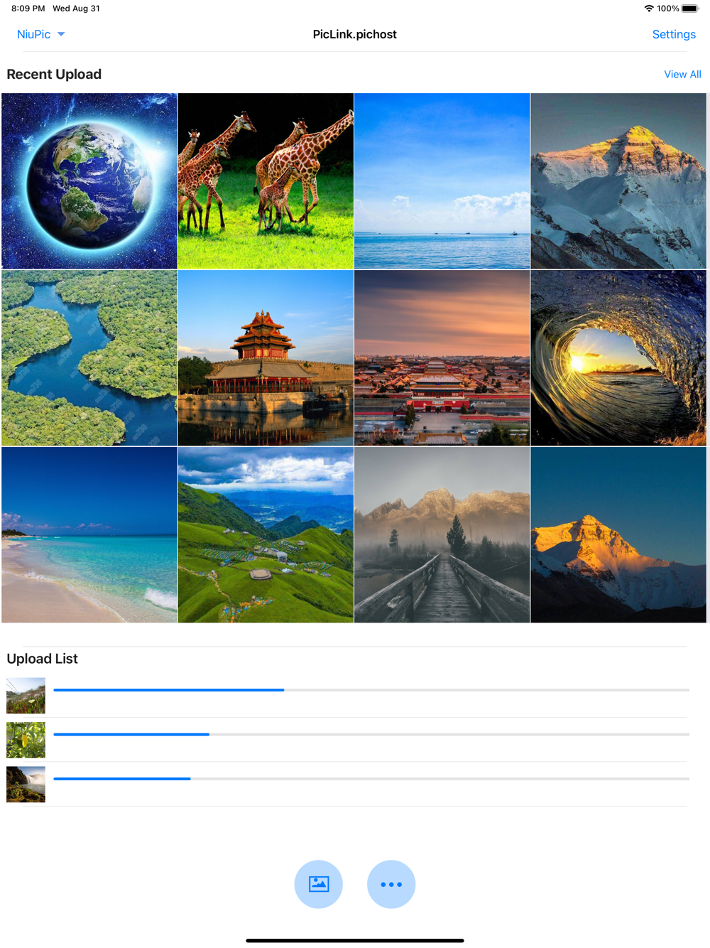
Task: Select the yellow fruit upload thumbnail
Action: pyautogui.click(x=26, y=740)
